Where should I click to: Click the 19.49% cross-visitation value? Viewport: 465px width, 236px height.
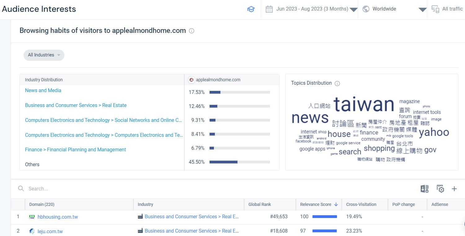click(354, 216)
